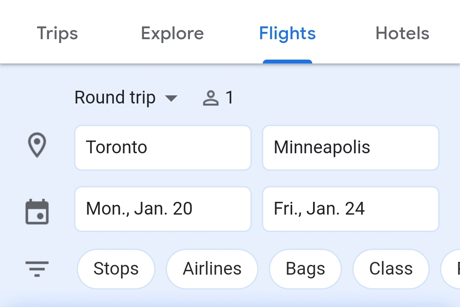Viewport: 460px width, 307px height.
Task: Click the location pin icon
Action: tap(37, 145)
